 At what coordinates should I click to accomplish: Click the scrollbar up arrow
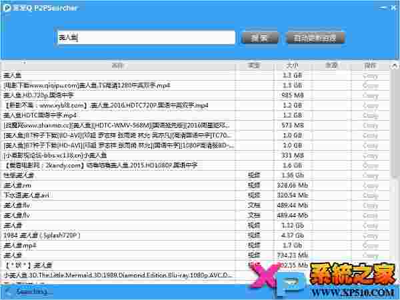point(395,66)
